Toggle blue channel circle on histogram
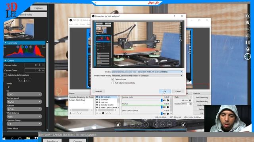 [26, 47]
